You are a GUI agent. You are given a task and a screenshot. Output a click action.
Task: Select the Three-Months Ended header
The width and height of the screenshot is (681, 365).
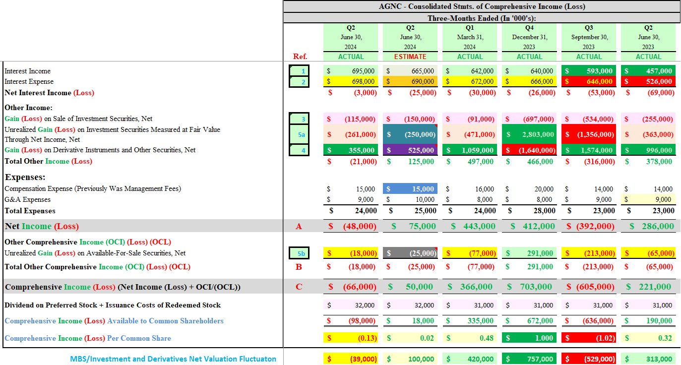[x=482, y=18]
